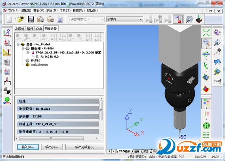This screenshot has width=225, height=161.
Task: Click the set square geometry sidebar icon
Action: 7,52
